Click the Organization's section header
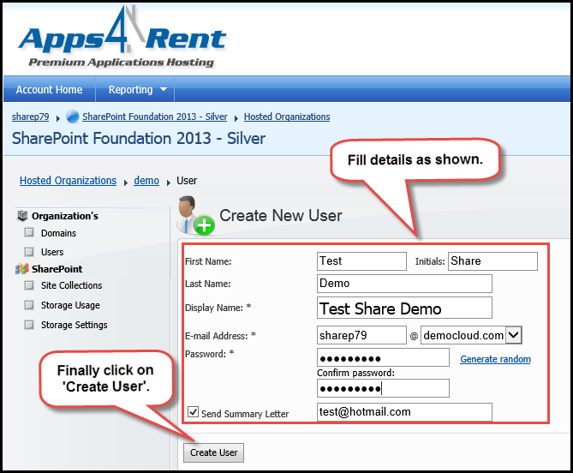 65,216
